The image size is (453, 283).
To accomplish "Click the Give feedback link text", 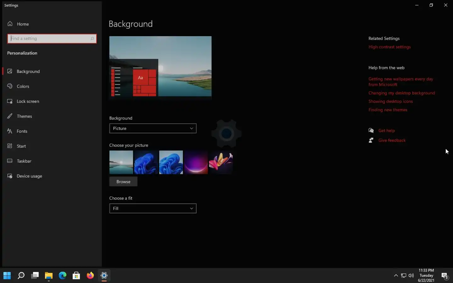I will (x=392, y=140).
